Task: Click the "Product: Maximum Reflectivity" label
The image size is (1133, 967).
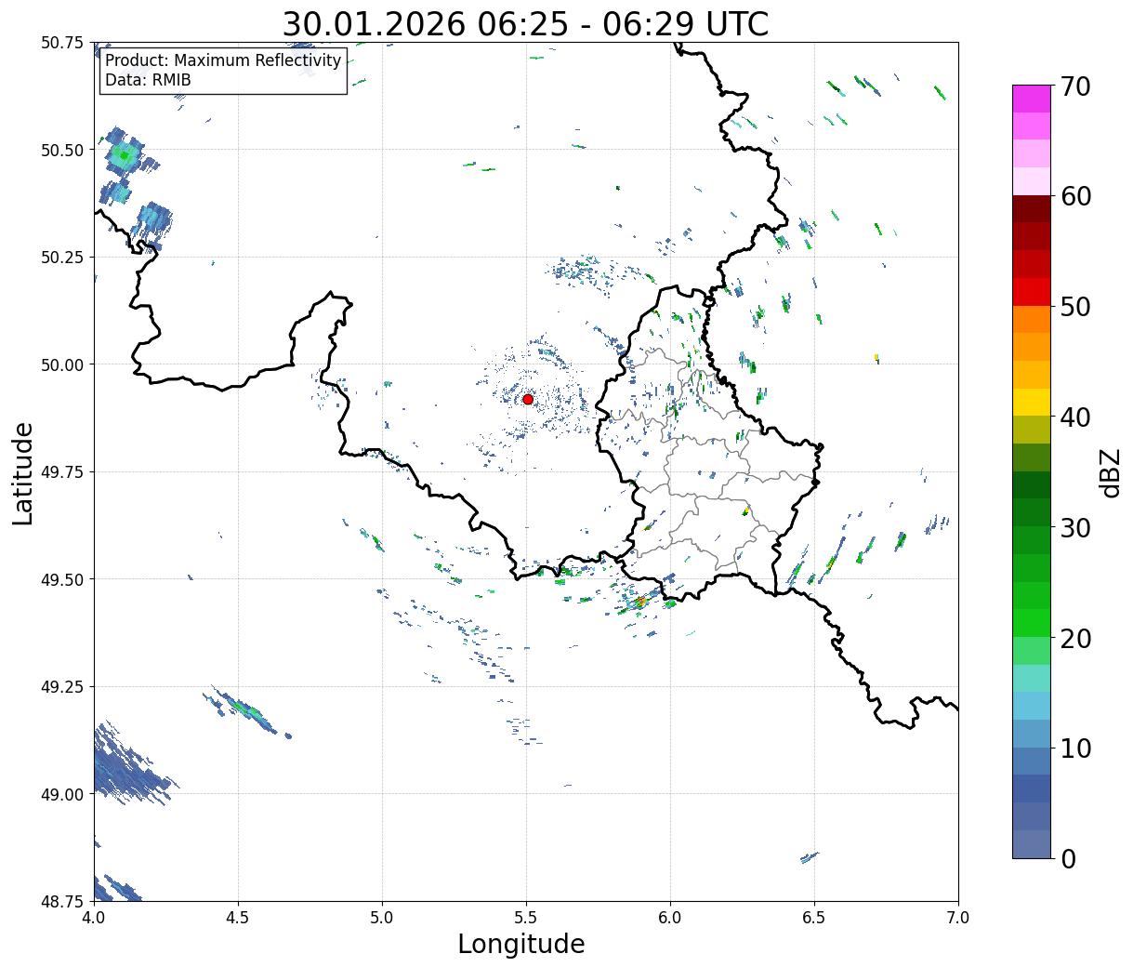Action: point(223,60)
